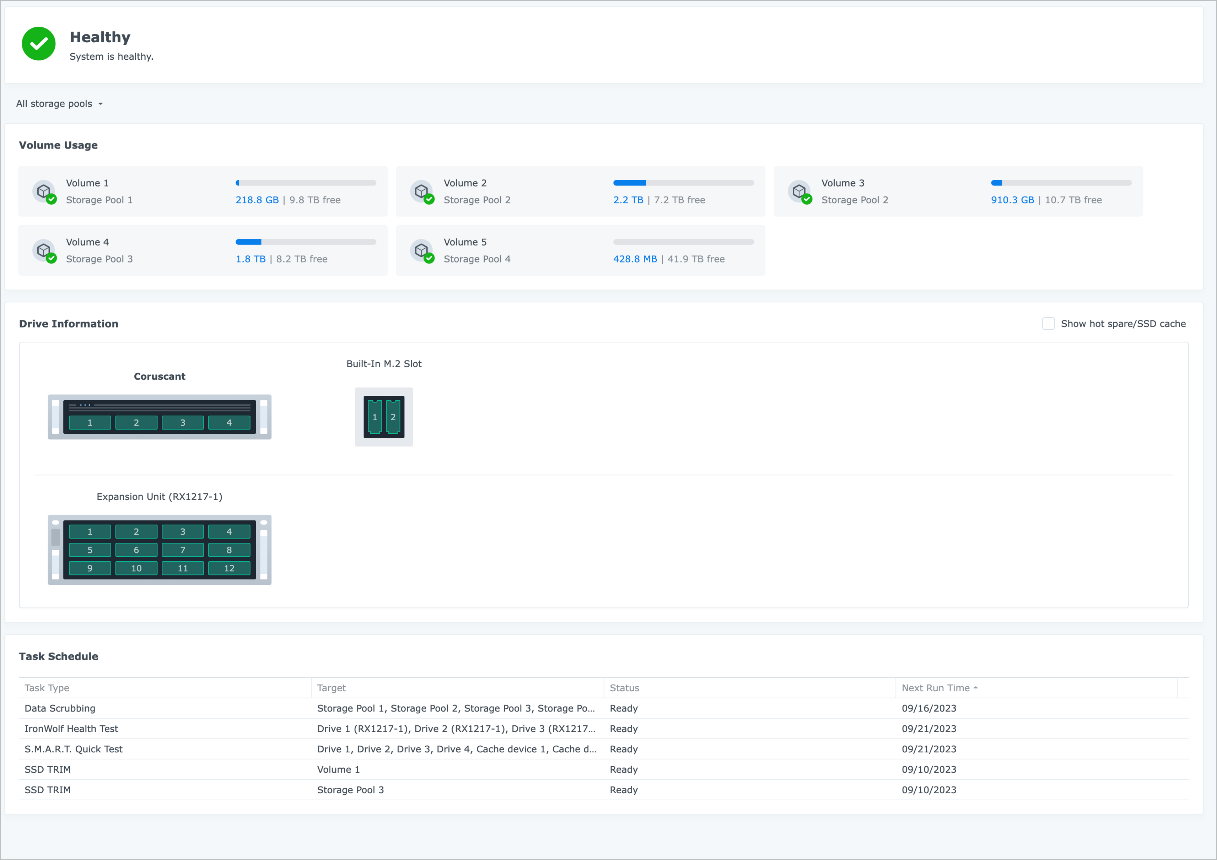This screenshot has height=860, width=1217.
Task: Click the Target column header
Action: [457, 688]
